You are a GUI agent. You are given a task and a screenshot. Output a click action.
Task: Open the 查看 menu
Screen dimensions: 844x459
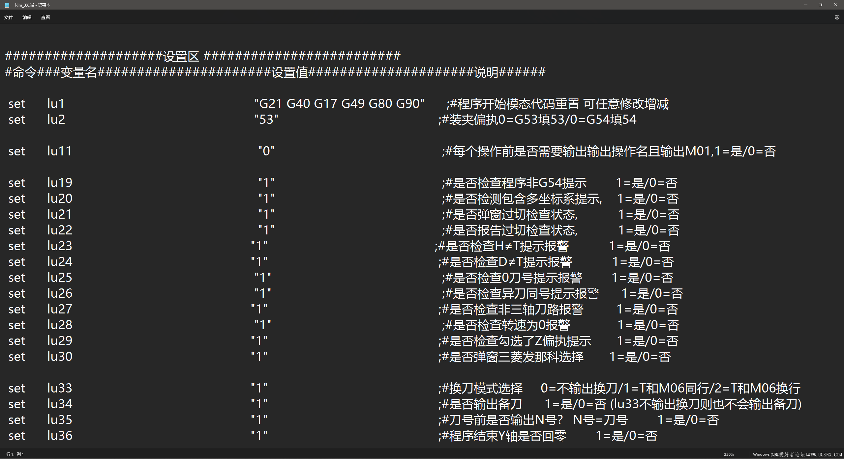[x=45, y=17]
